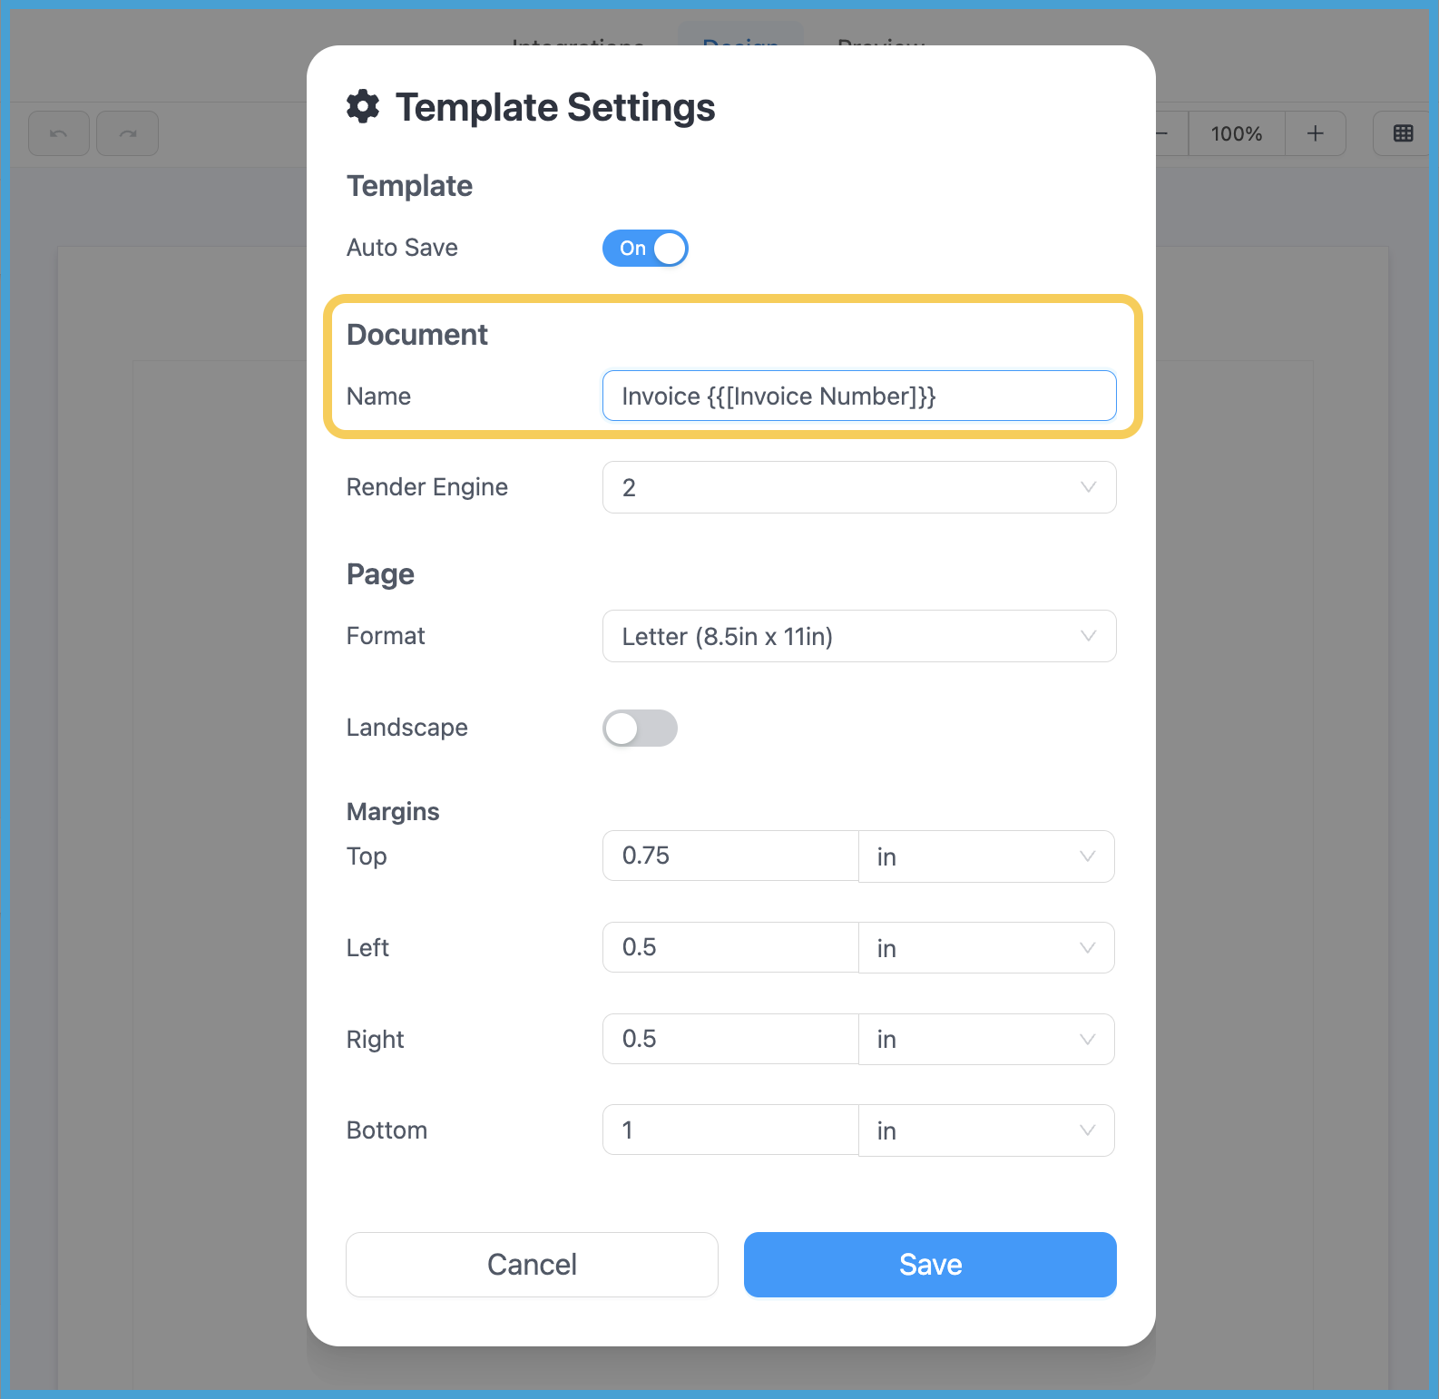This screenshot has width=1439, height=1399.
Task: Switch to the Design tab
Action: (740, 40)
